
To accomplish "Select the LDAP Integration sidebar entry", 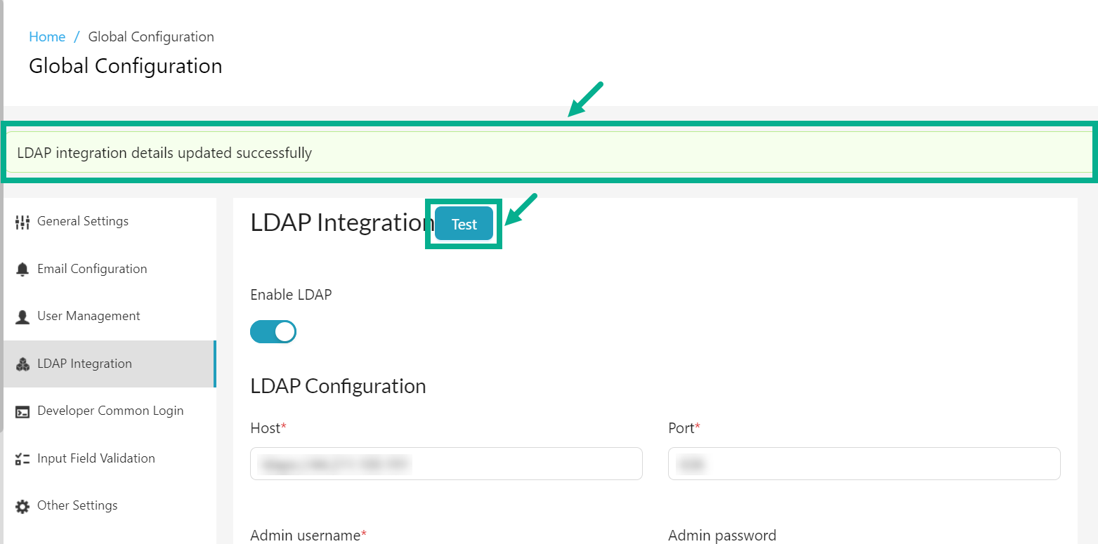I will pos(84,364).
